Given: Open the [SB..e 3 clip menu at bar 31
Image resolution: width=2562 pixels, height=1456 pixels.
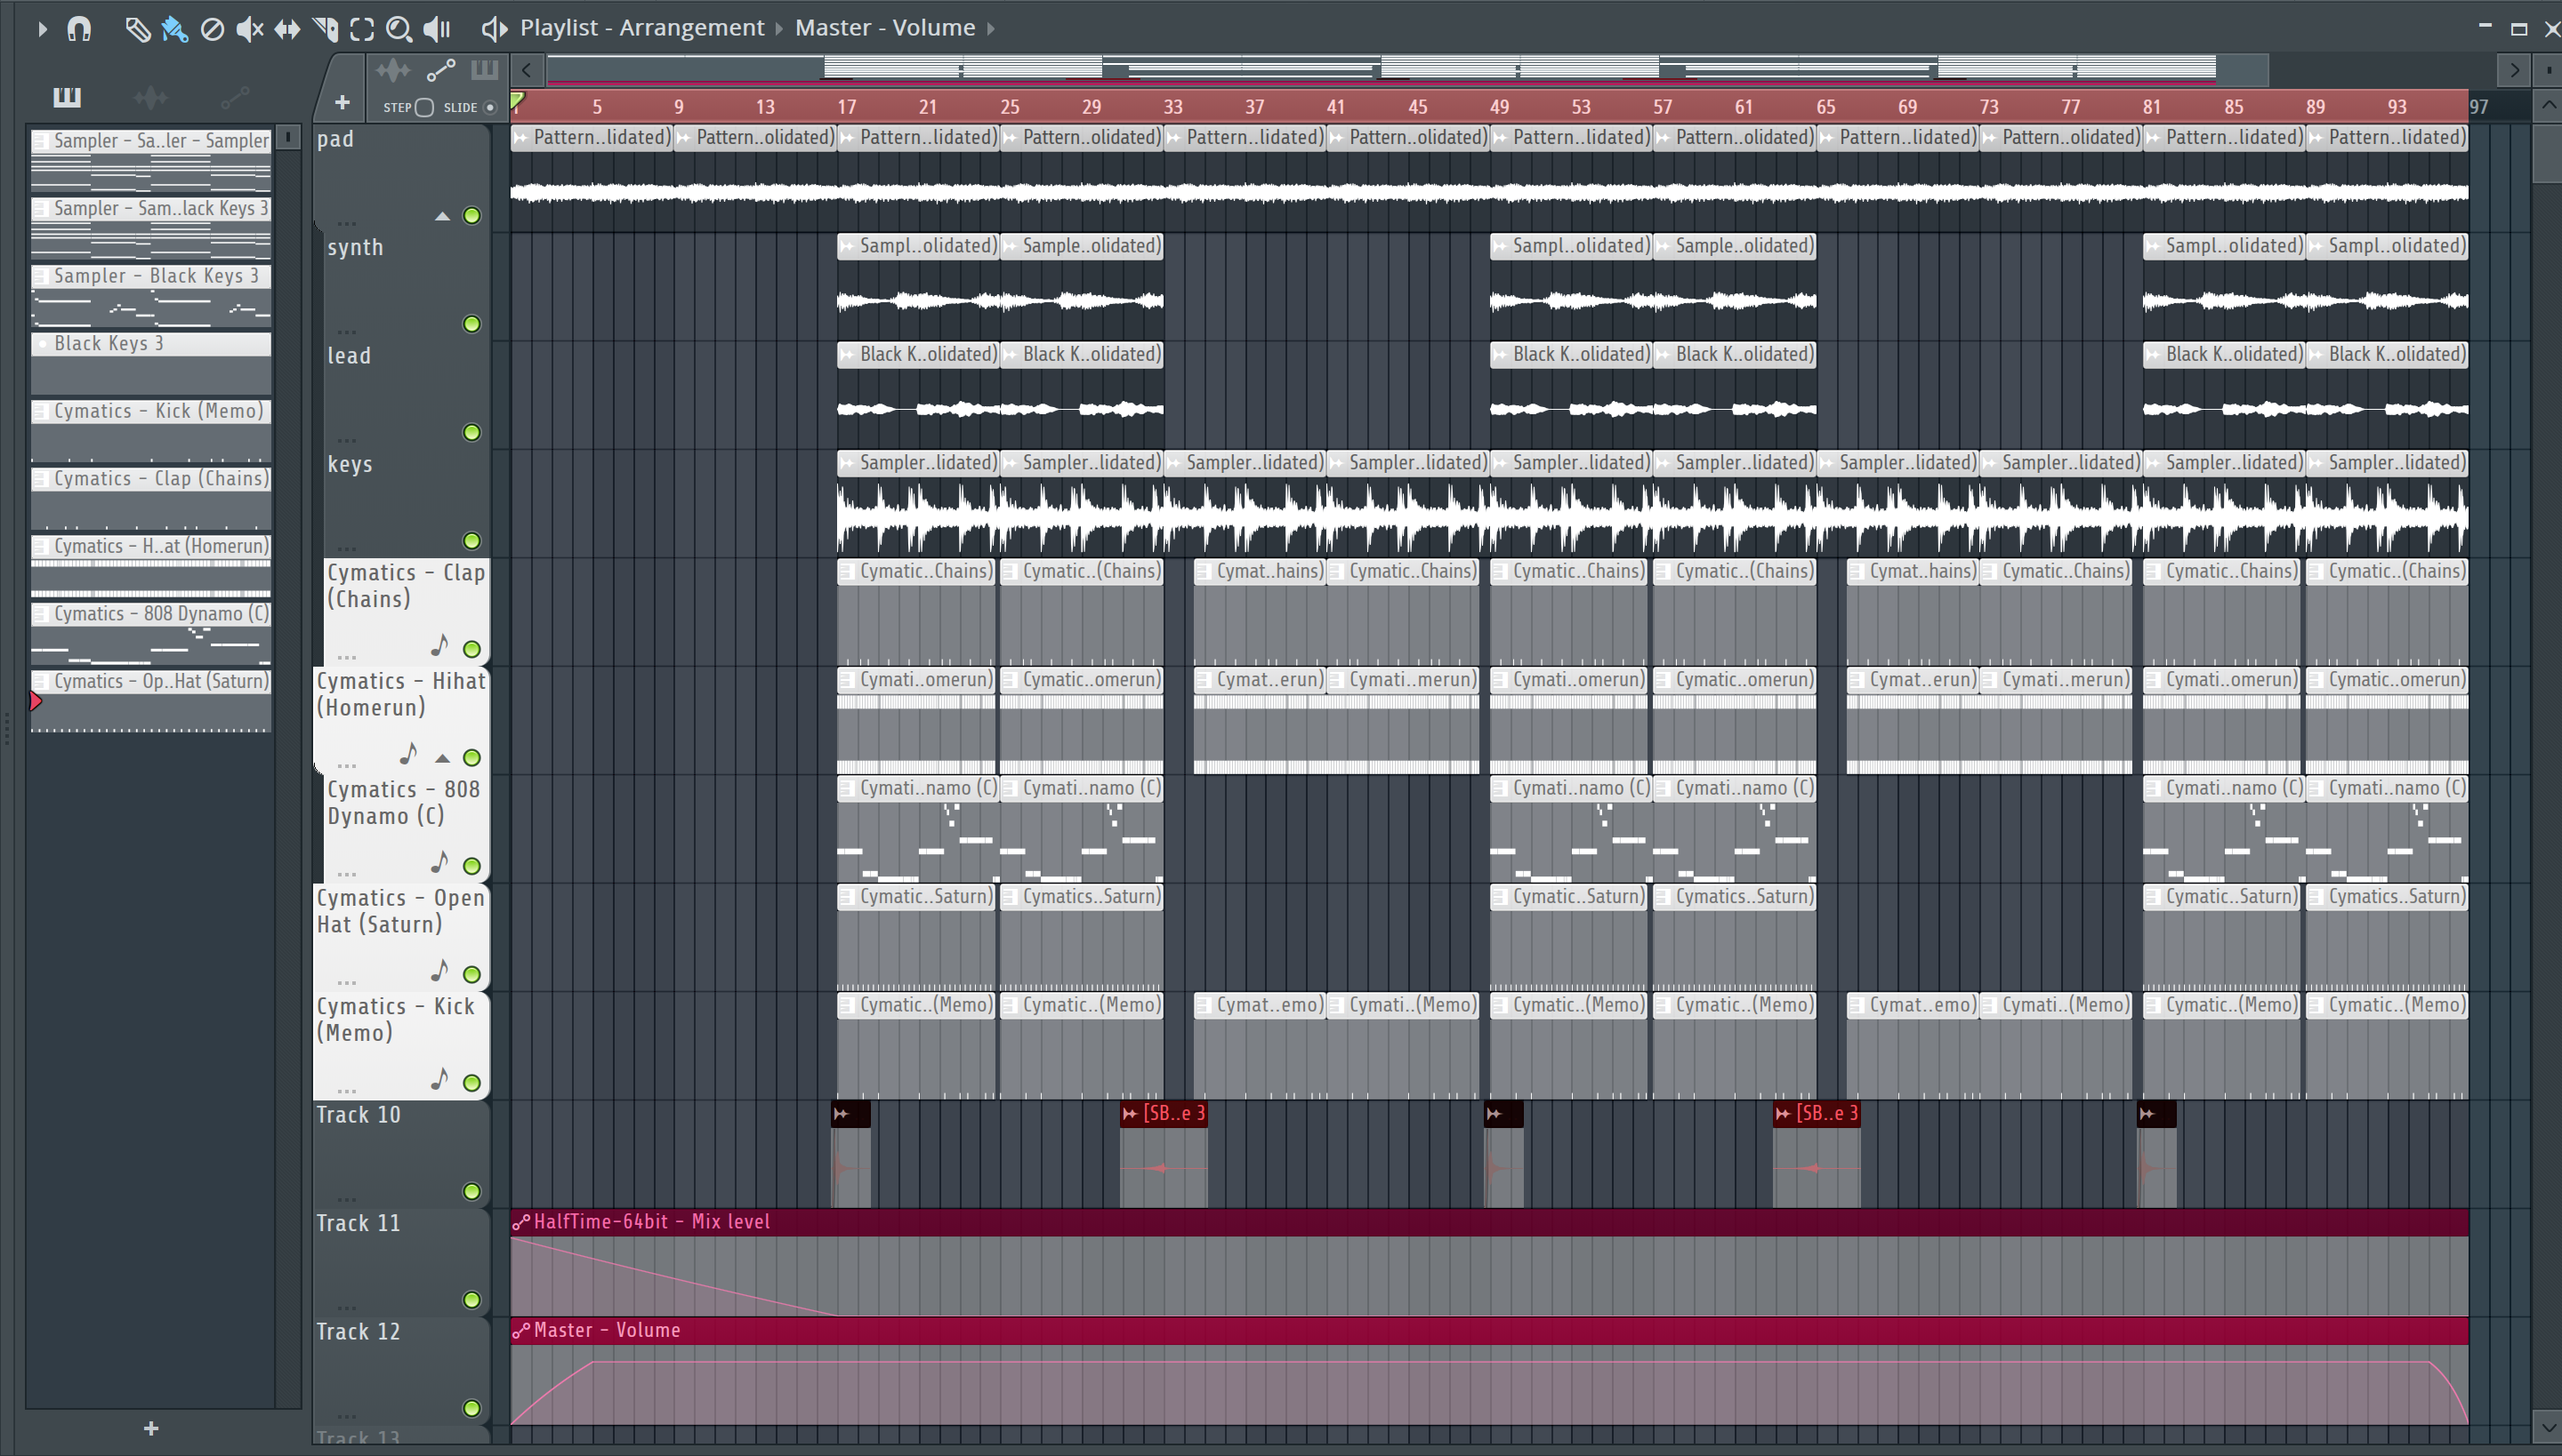Looking at the screenshot, I should pyautogui.click(x=1131, y=1114).
